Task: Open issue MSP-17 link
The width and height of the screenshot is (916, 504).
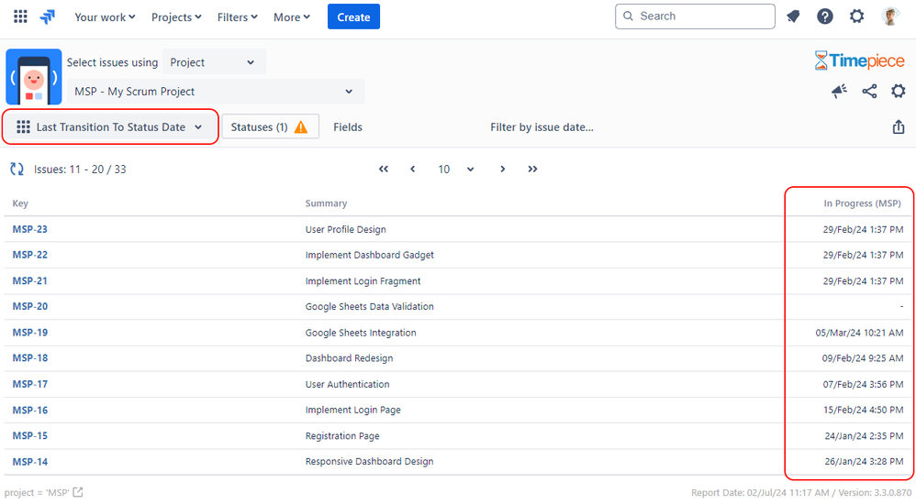Action: (29, 385)
